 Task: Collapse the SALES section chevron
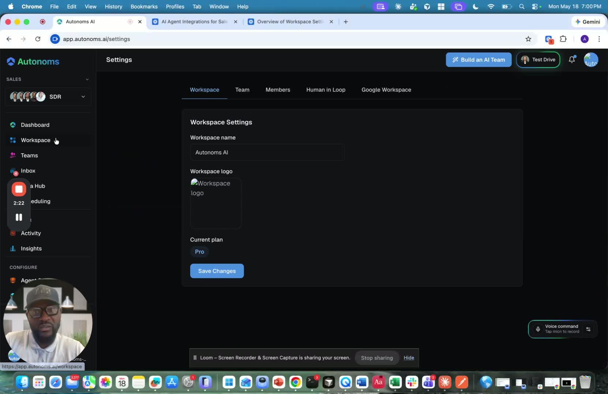[x=87, y=79]
